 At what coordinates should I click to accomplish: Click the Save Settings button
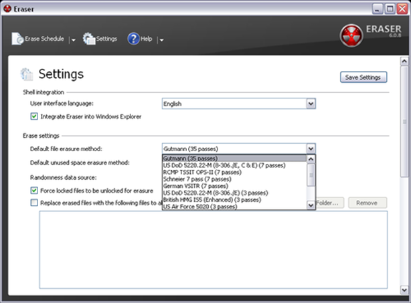363,77
